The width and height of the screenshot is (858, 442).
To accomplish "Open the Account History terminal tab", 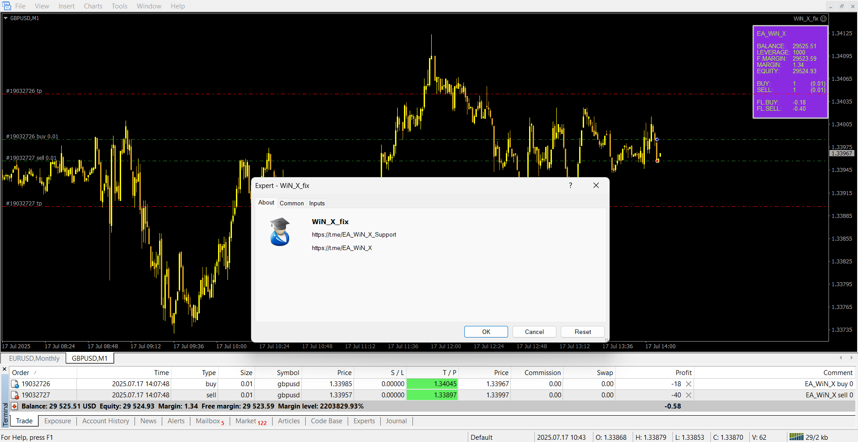I will click(105, 421).
